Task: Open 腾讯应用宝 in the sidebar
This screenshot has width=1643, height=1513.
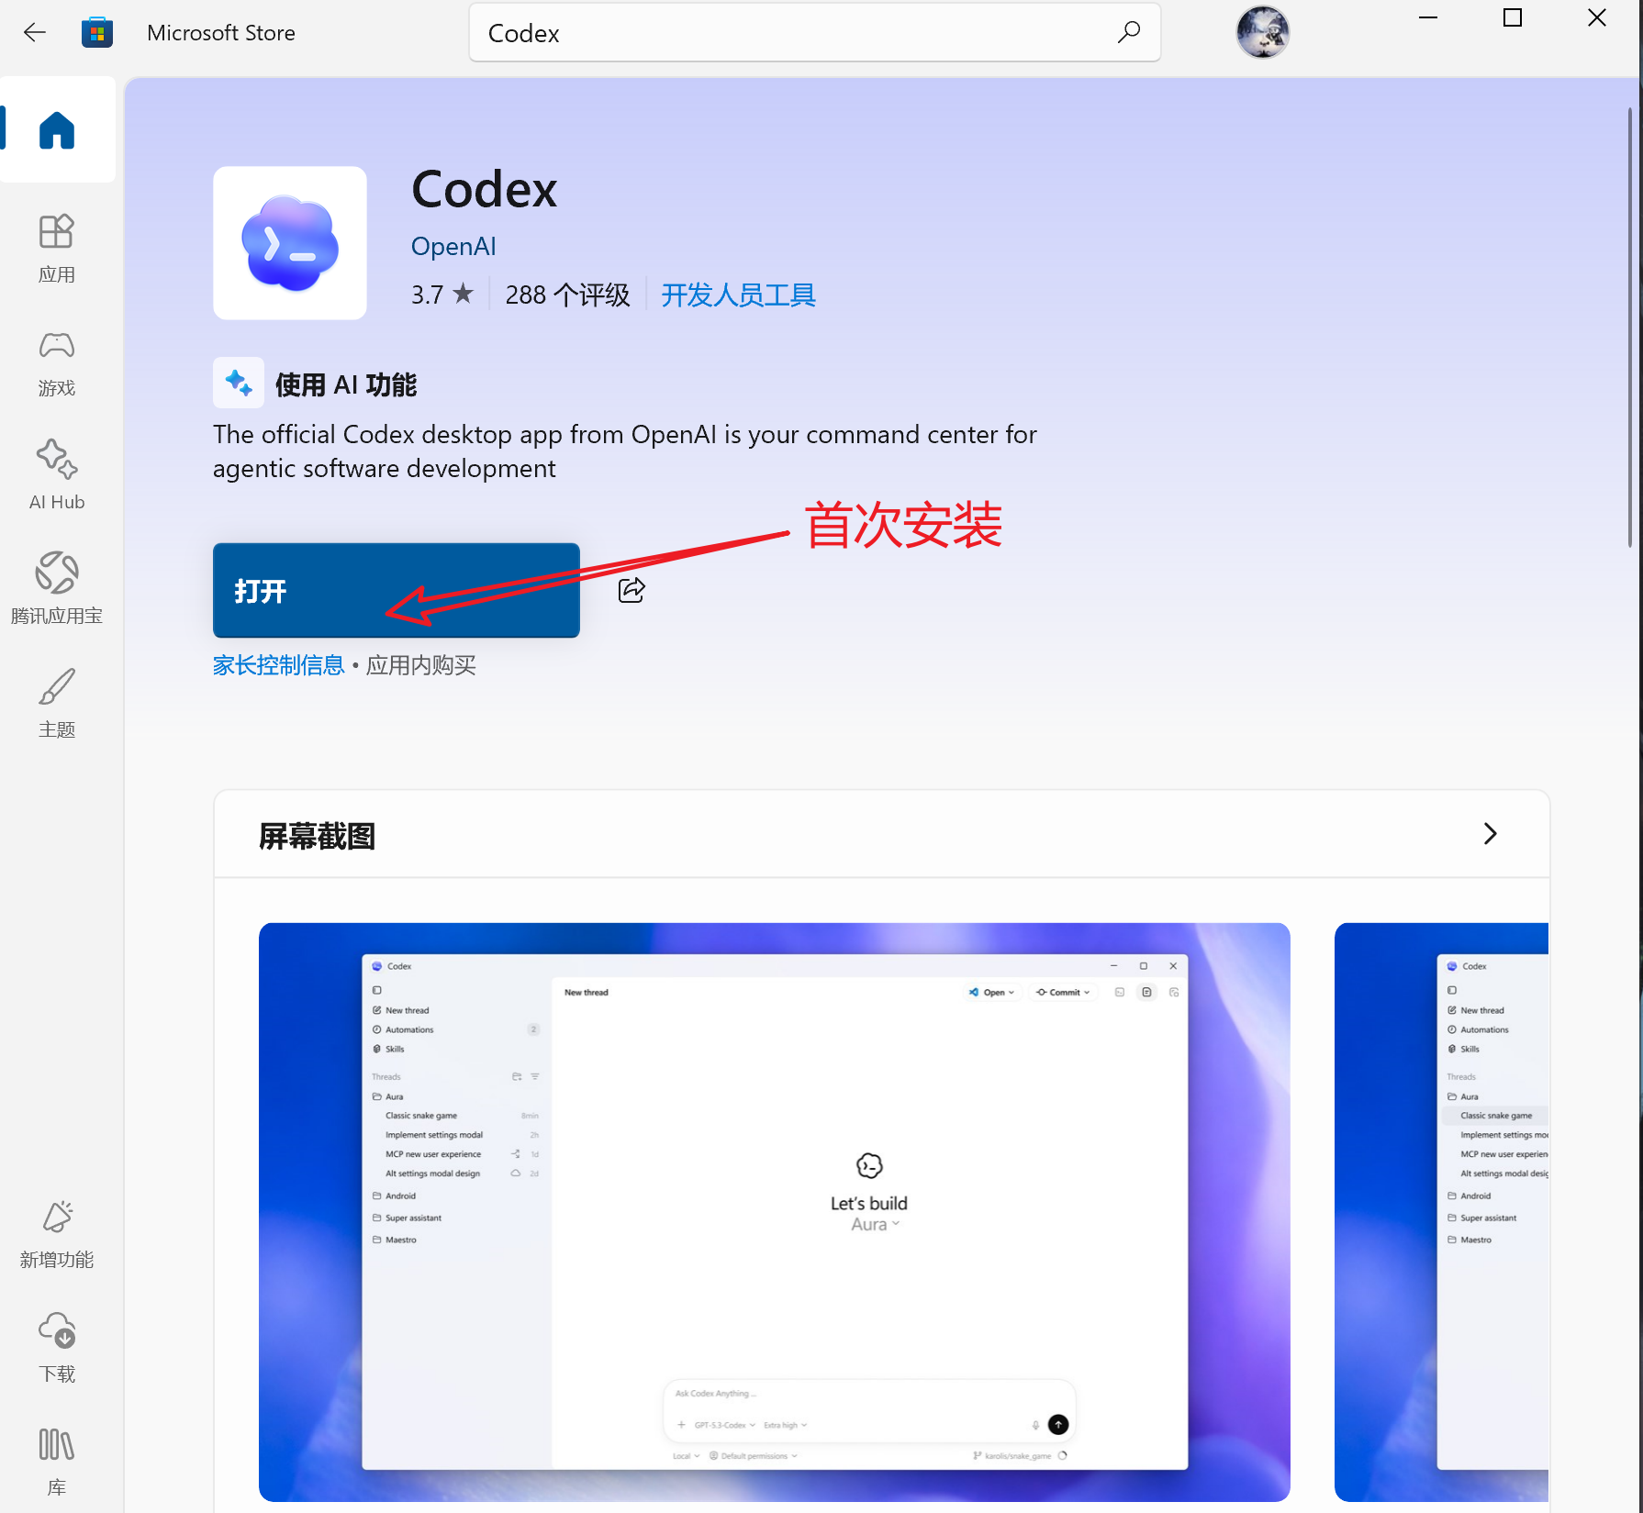Action: click(x=57, y=588)
